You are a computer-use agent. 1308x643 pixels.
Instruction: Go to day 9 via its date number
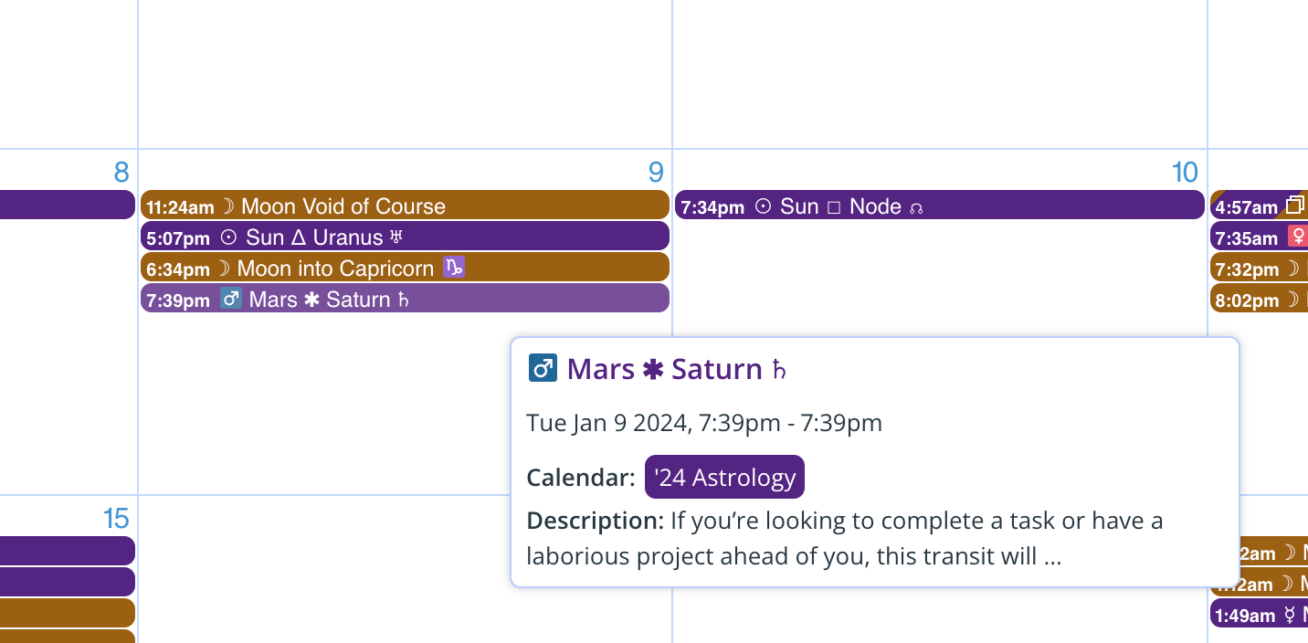click(x=655, y=172)
